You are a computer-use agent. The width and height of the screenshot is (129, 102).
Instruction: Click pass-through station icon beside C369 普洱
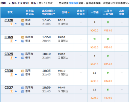[x=23, y=41]
